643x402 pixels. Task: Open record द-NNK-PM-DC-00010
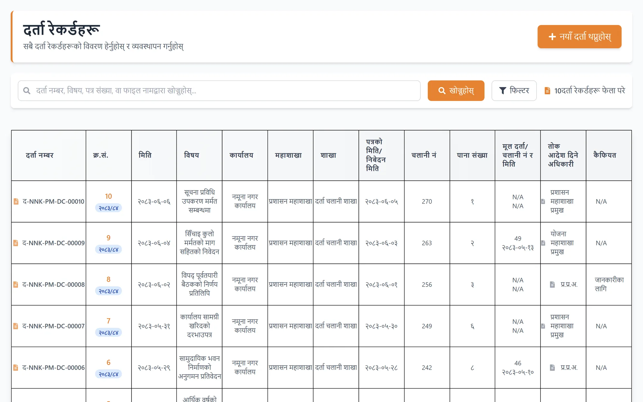pyautogui.click(x=53, y=201)
